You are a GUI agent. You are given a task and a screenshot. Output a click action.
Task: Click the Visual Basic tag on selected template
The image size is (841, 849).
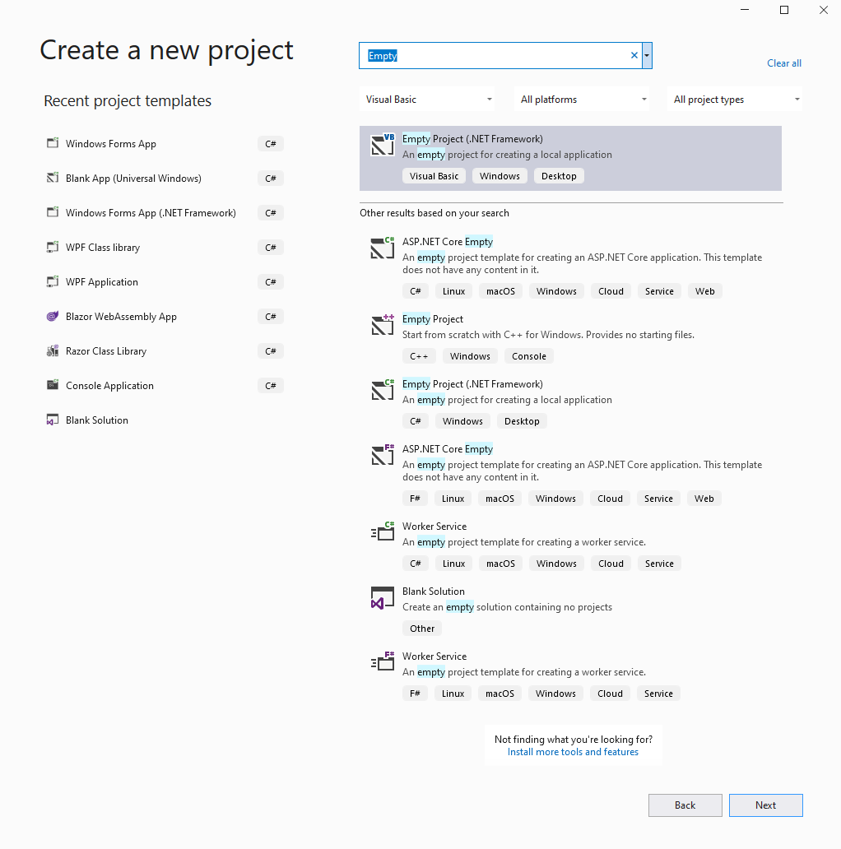pyautogui.click(x=434, y=176)
